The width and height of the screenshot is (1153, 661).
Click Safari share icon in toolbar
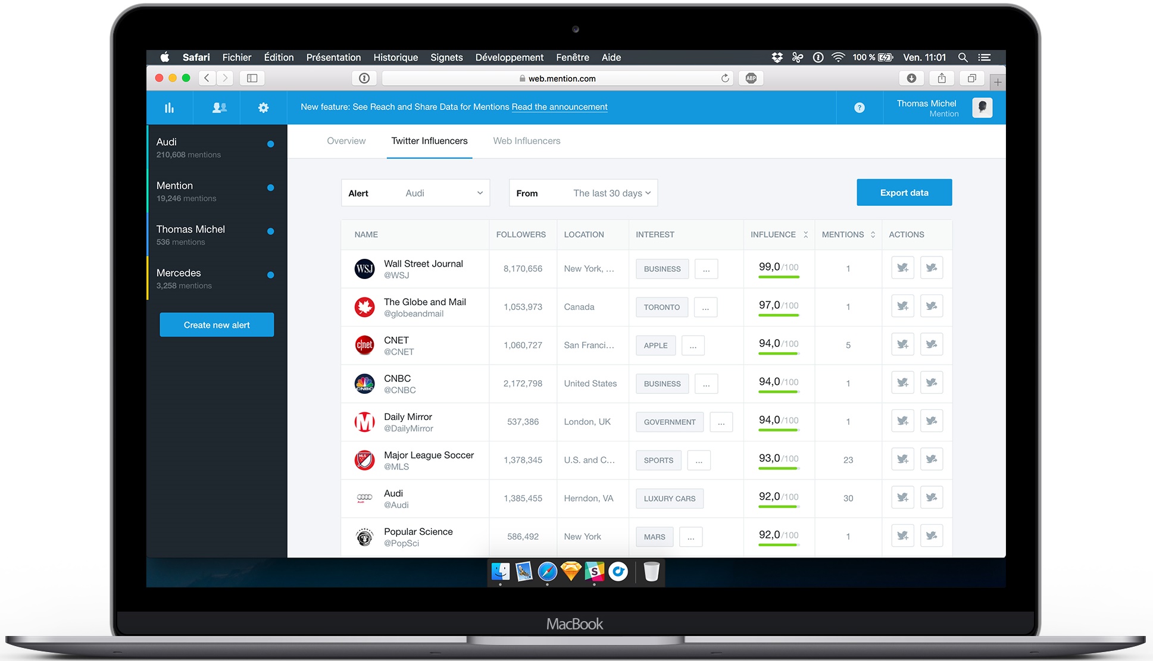click(x=942, y=79)
